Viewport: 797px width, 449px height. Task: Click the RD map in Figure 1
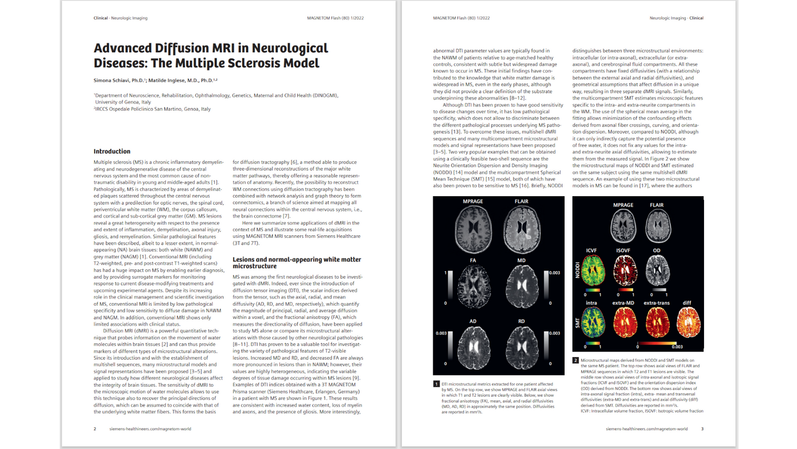coord(522,349)
